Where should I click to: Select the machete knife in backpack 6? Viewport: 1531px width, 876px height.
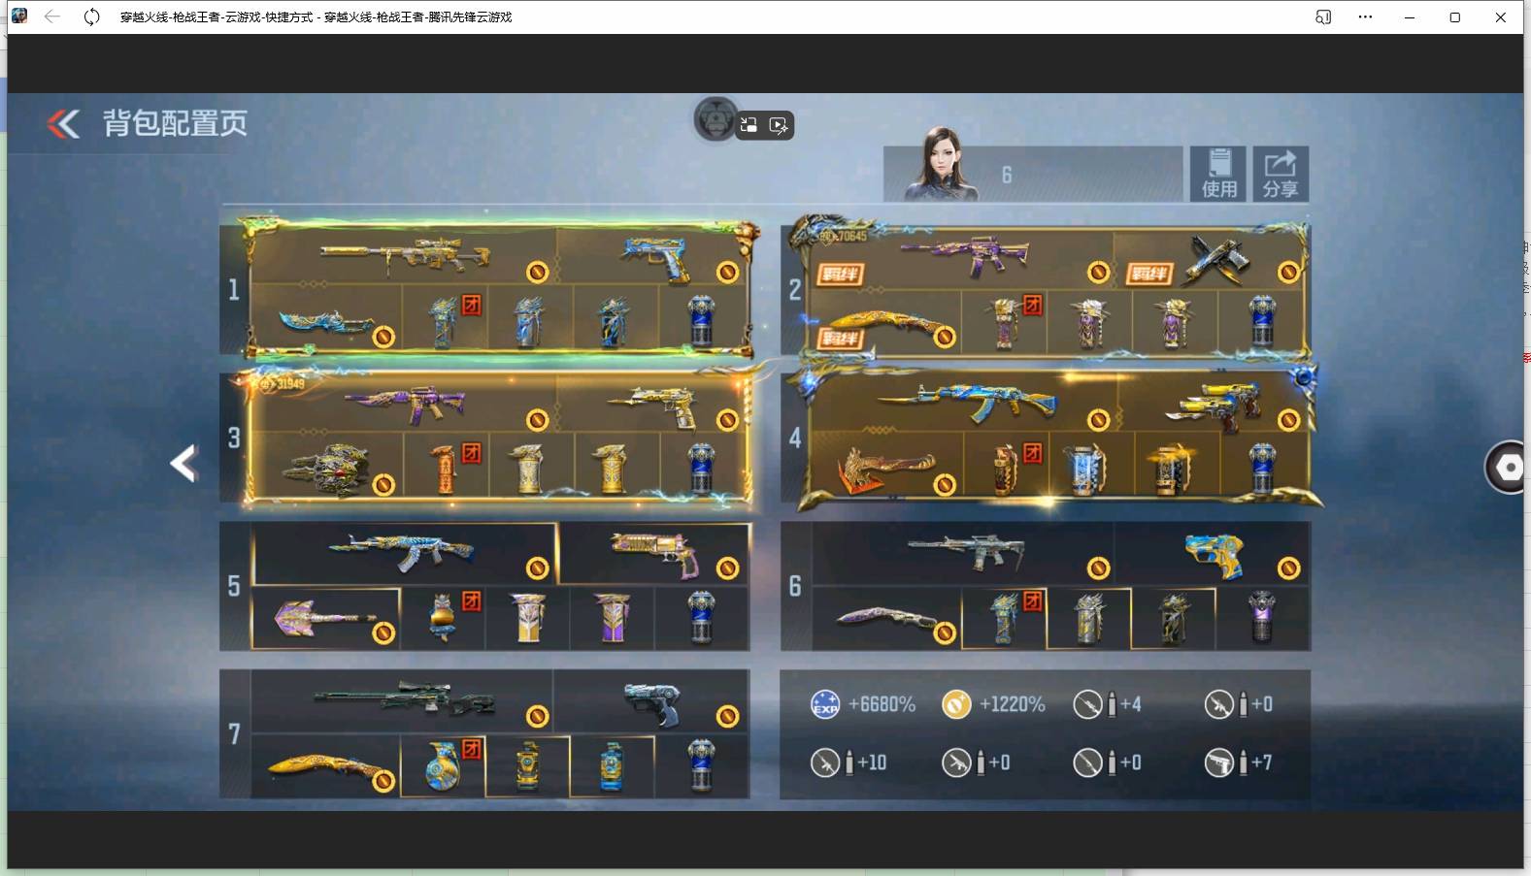(x=886, y=618)
